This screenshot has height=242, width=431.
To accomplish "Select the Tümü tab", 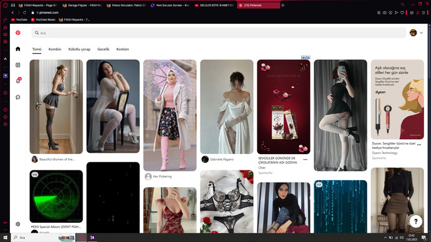I will (x=37, y=49).
